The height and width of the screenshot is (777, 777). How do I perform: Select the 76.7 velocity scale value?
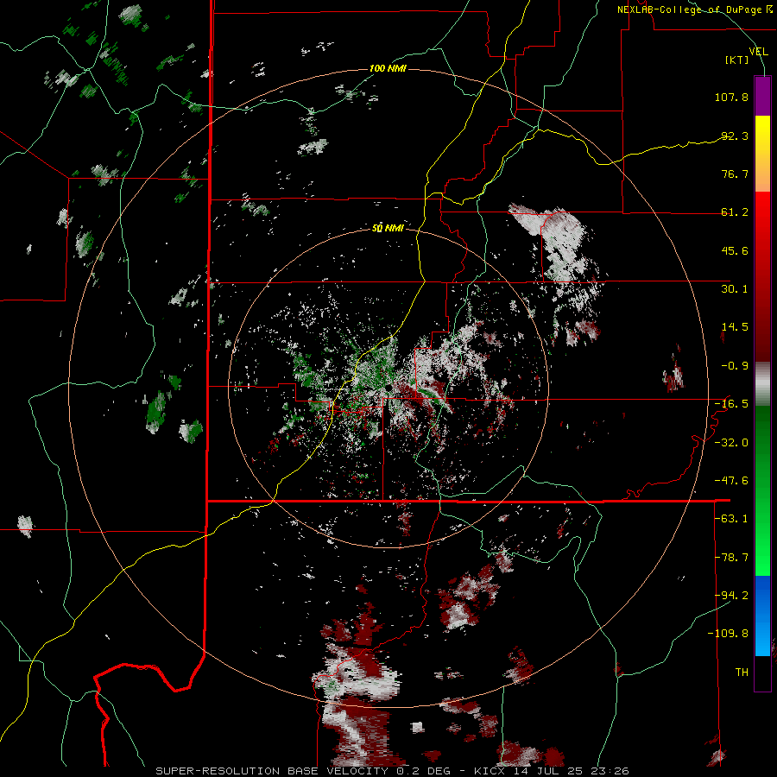735,174
